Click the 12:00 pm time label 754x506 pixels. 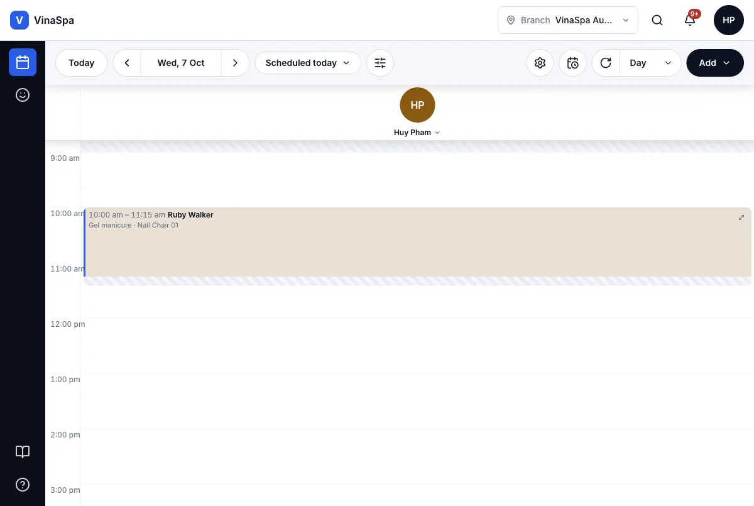[x=67, y=324]
